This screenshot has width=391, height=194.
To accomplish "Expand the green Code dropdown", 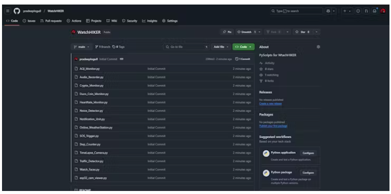I will click(243, 47).
